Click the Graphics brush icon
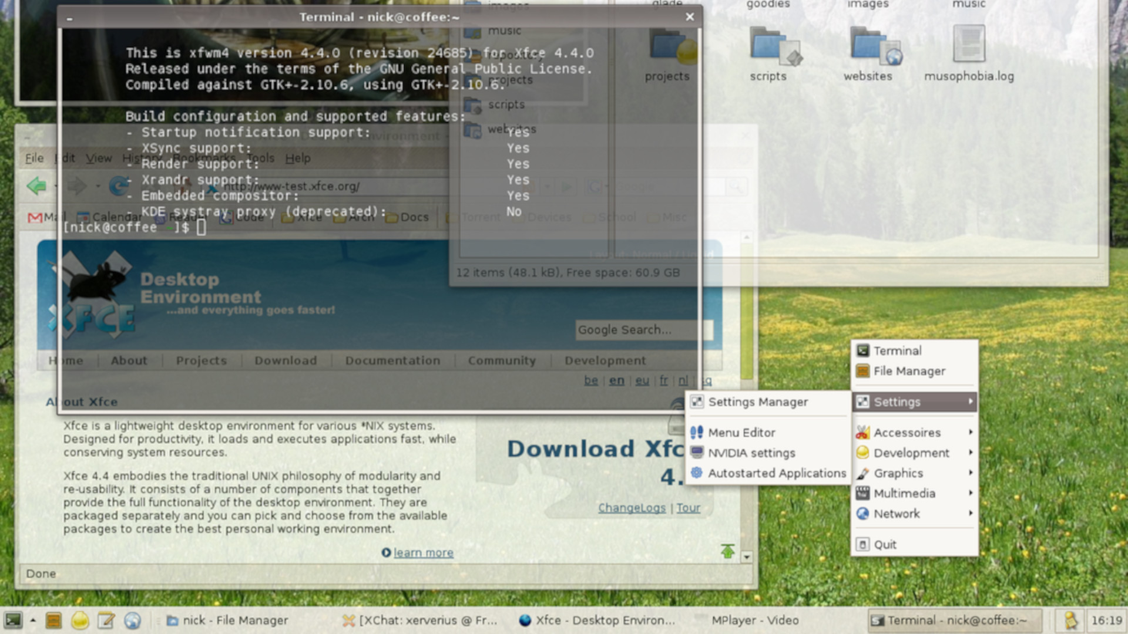Image resolution: width=1128 pixels, height=634 pixels. tap(862, 473)
